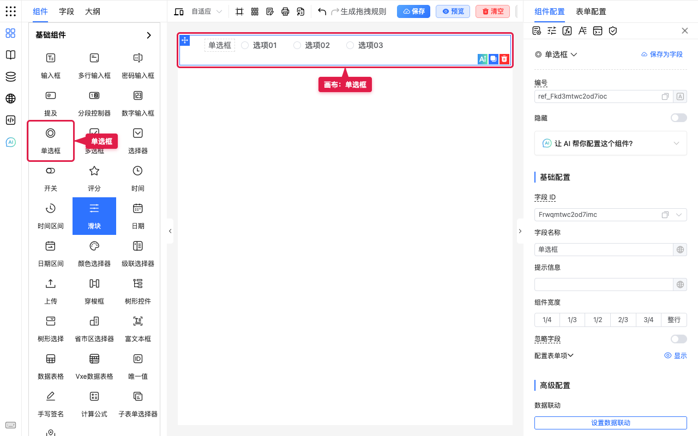
Task: Click the 显示 eye toggle
Action: point(676,355)
